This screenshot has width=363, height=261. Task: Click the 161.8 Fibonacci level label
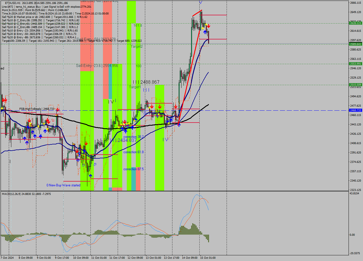coord(138,25)
